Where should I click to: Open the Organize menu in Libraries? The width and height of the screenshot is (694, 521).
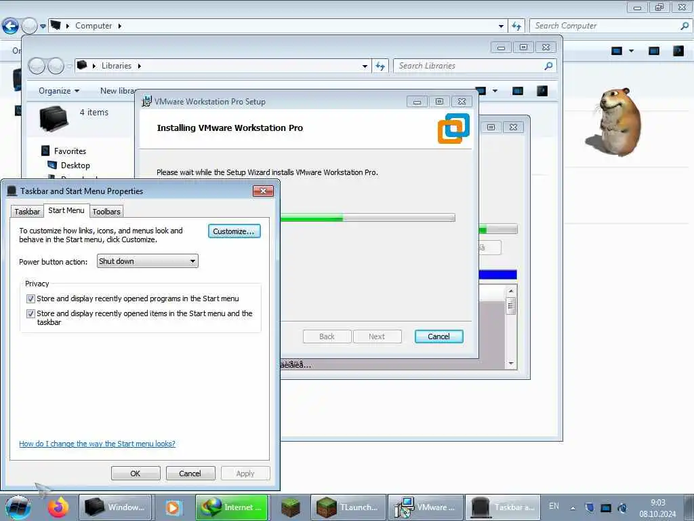point(59,91)
